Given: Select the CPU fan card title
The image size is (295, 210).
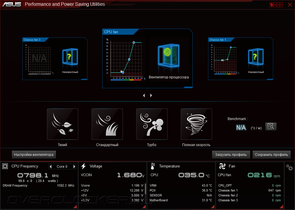Looking at the screenshot, I should [x=111, y=32].
